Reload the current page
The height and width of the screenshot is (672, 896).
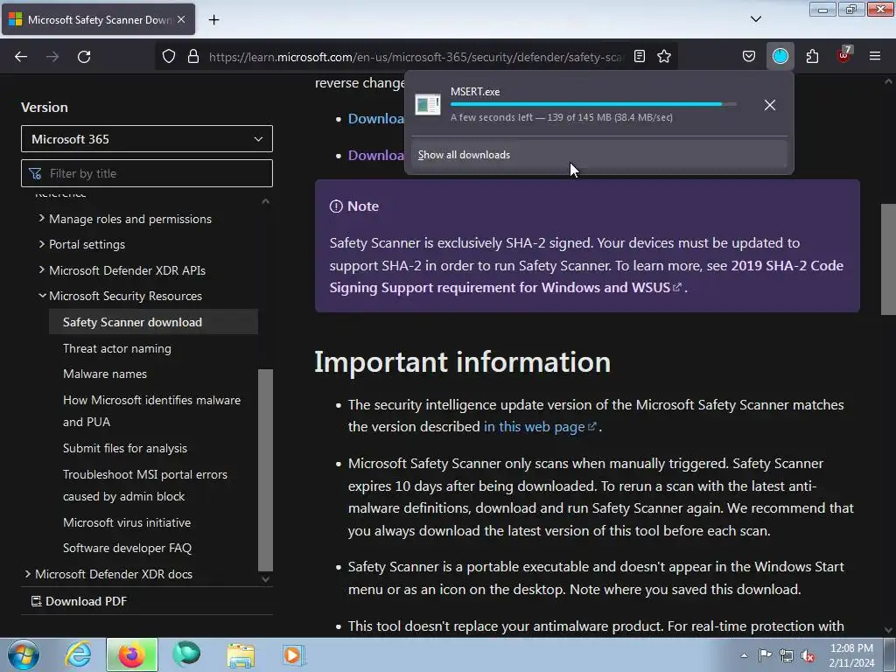[84, 57]
